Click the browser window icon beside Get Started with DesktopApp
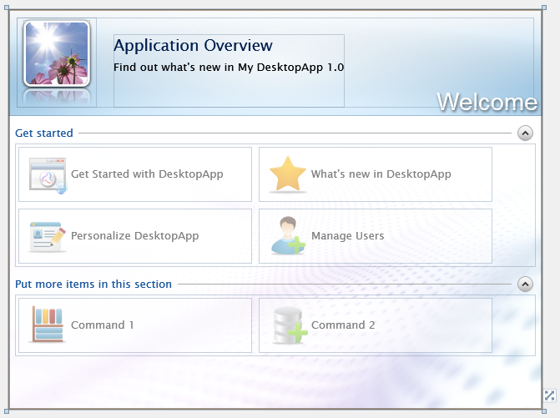Screen dimensions: 560x418 (x=48, y=175)
